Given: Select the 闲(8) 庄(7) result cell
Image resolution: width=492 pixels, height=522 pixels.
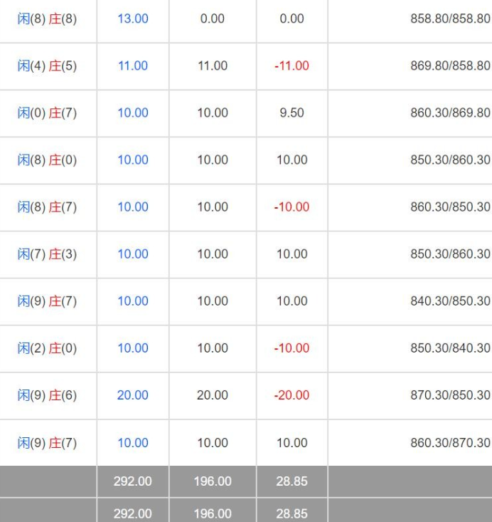Looking at the screenshot, I should point(47,207).
